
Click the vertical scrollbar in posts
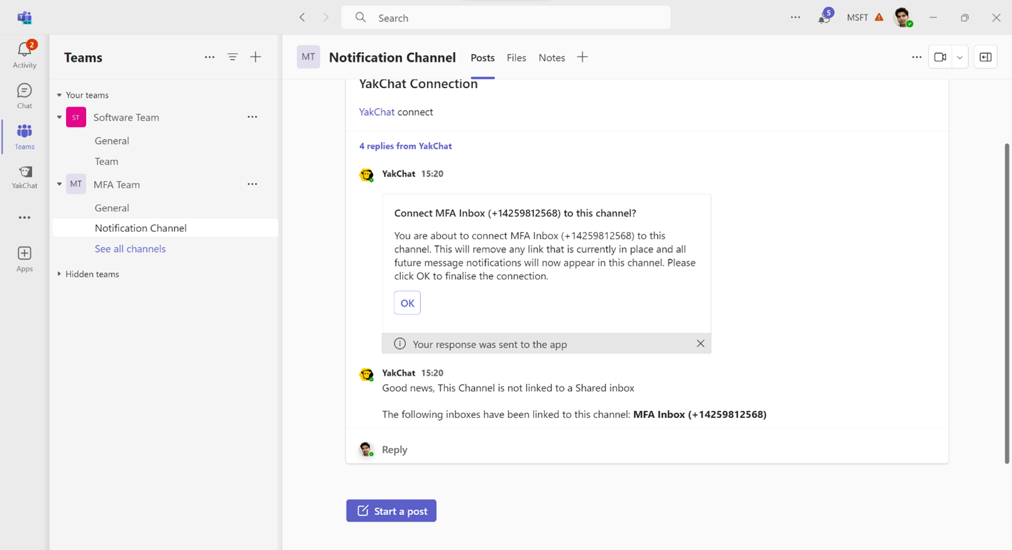tap(1007, 304)
